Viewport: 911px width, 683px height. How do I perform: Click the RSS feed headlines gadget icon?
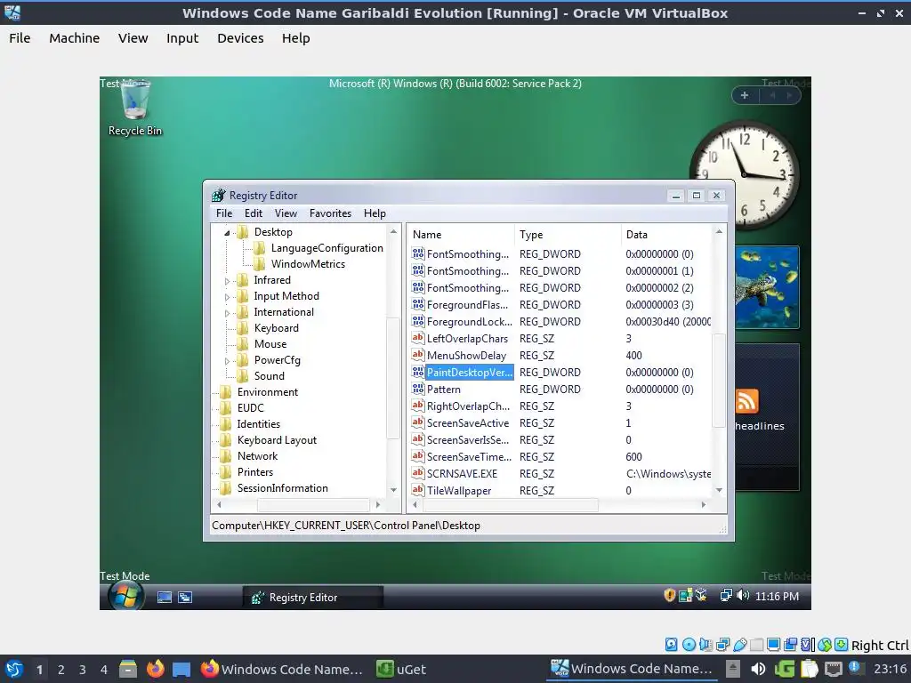747,401
